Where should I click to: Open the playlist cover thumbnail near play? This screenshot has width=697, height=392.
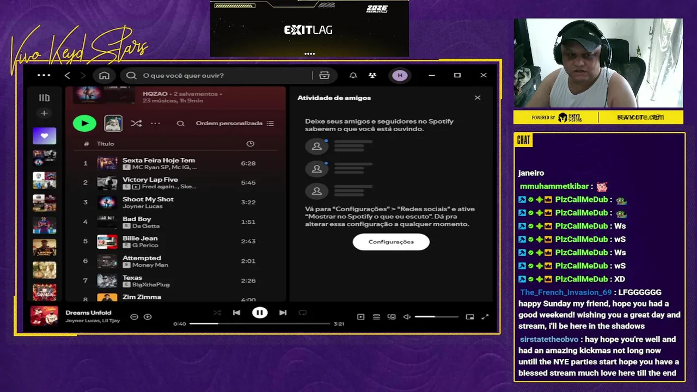point(113,124)
